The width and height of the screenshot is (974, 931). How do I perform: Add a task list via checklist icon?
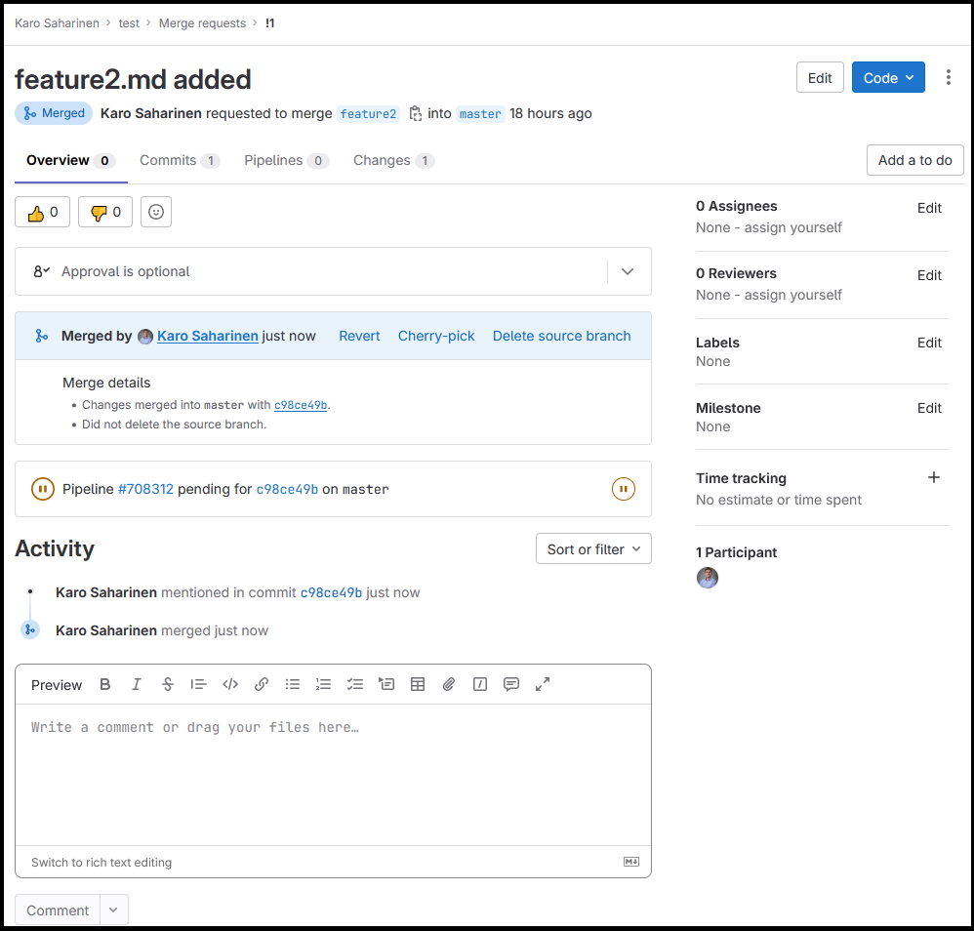click(355, 685)
